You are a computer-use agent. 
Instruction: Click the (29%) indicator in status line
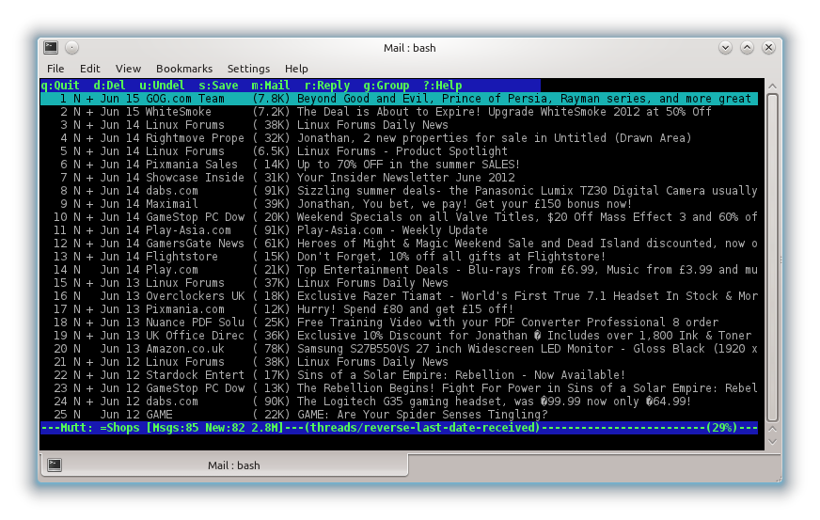tap(721, 428)
